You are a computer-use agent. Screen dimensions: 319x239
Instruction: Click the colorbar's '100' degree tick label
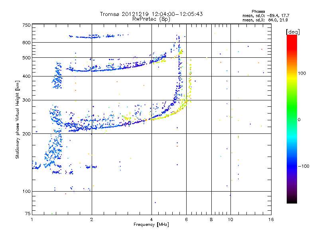click(x=302, y=73)
